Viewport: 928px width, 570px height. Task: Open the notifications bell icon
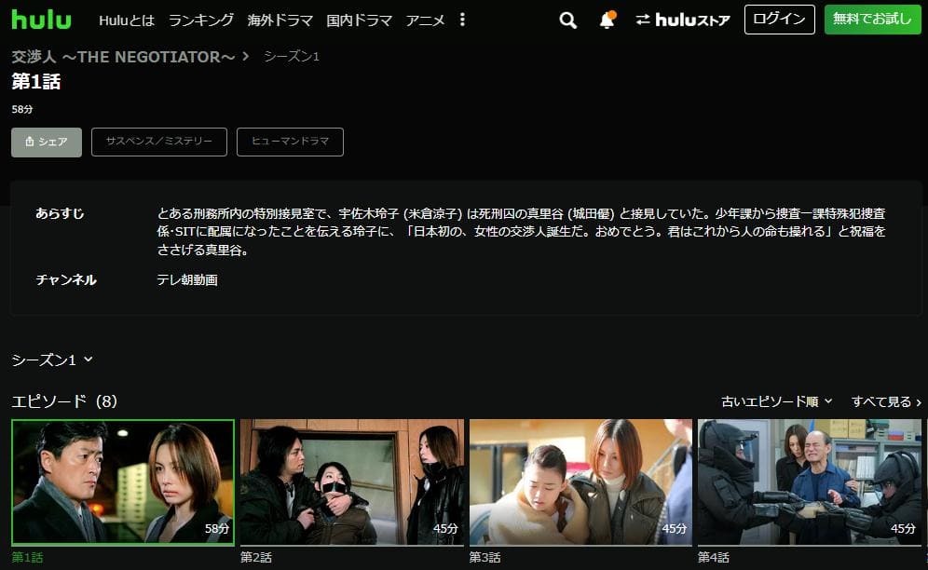coord(607,20)
